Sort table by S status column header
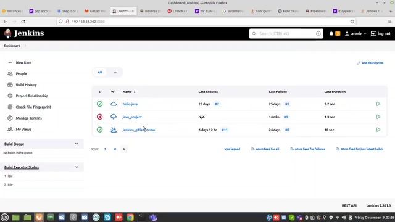Screen dimensions: 395x222 [99, 92]
